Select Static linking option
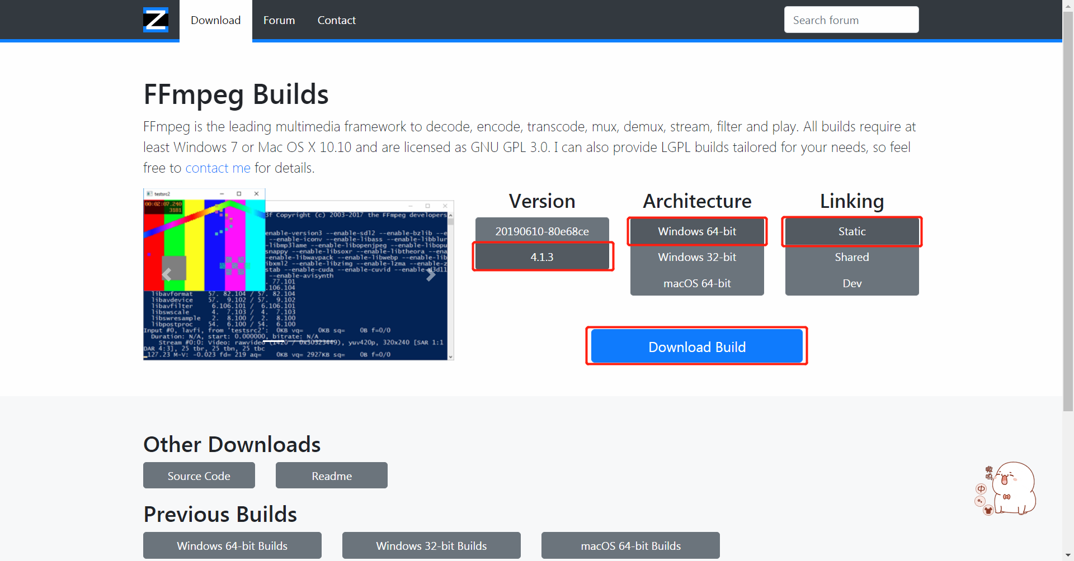 [x=852, y=231]
